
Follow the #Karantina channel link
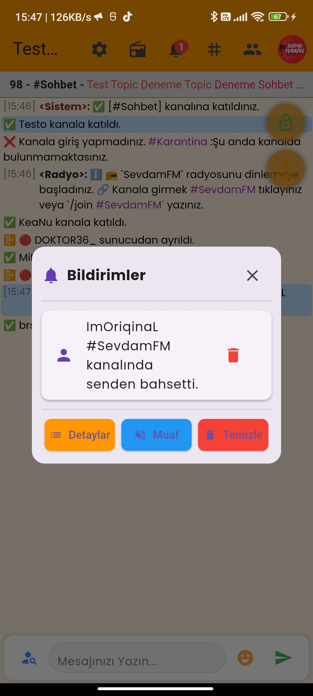[178, 142]
